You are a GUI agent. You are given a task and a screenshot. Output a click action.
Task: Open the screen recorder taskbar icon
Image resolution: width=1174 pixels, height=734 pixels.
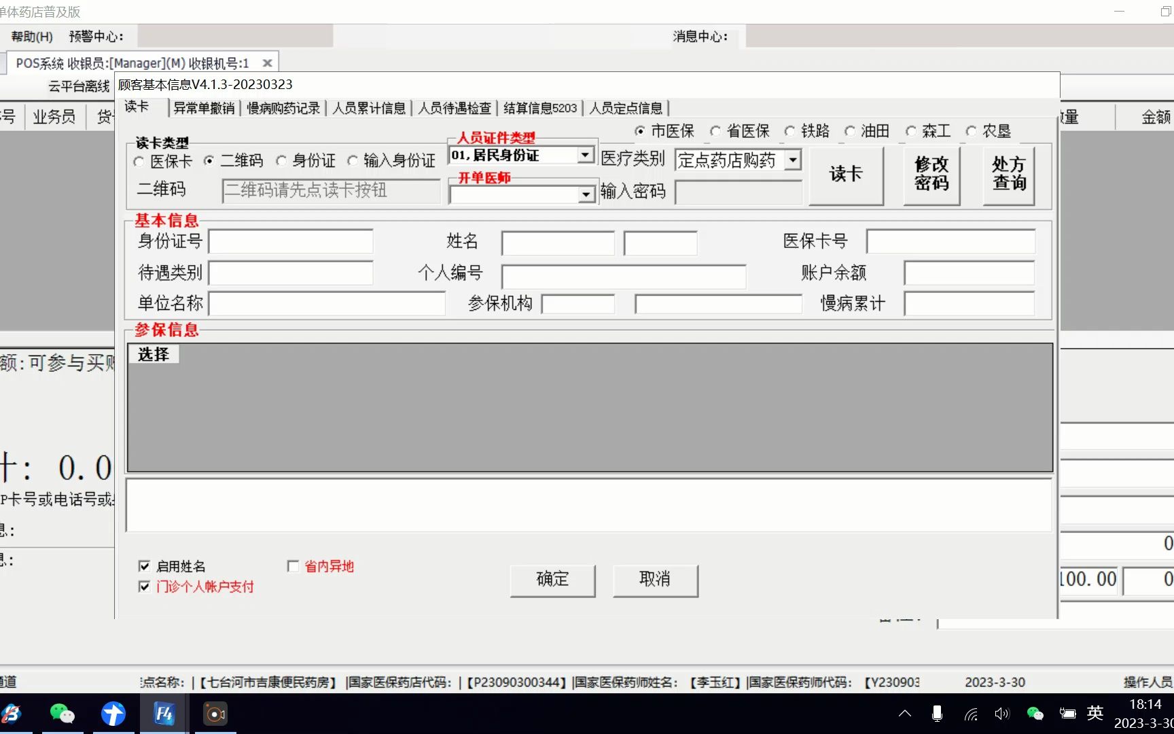[215, 714]
